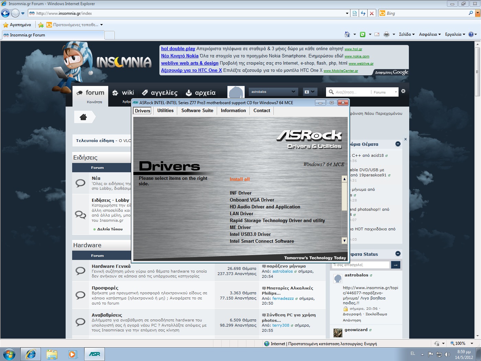
Task: Click the IE Forward arrow button
Action: (x=15, y=13)
